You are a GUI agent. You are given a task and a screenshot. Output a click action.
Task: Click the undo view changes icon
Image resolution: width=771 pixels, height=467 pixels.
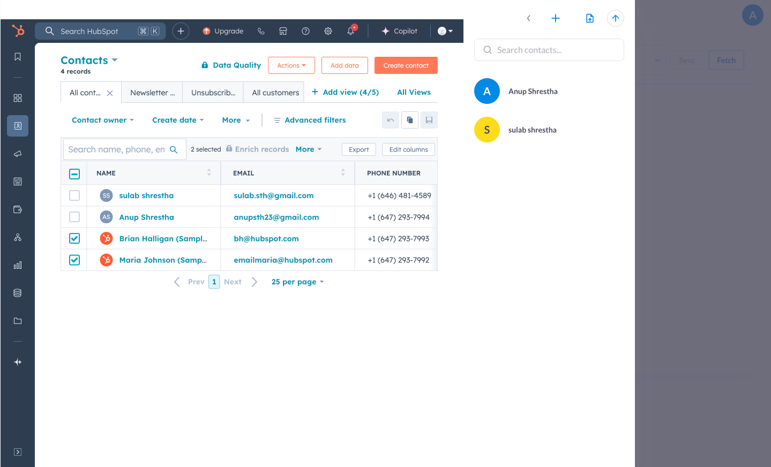pyautogui.click(x=391, y=120)
